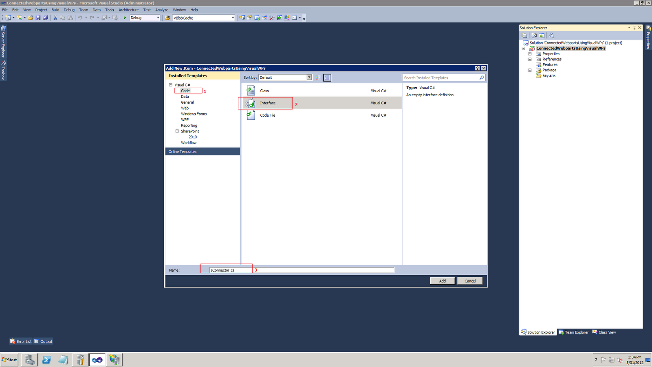Show Online Templates section
Viewport: 652px width, 367px height.
tap(203, 152)
